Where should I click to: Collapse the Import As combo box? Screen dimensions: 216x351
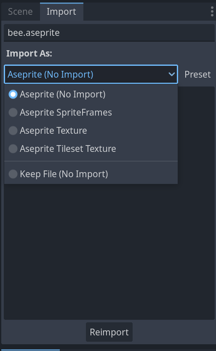(x=91, y=74)
